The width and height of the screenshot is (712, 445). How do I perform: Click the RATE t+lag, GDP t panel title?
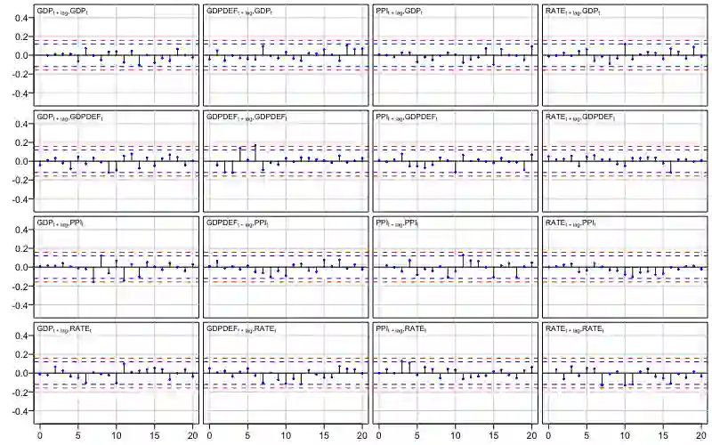(x=573, y=12)
